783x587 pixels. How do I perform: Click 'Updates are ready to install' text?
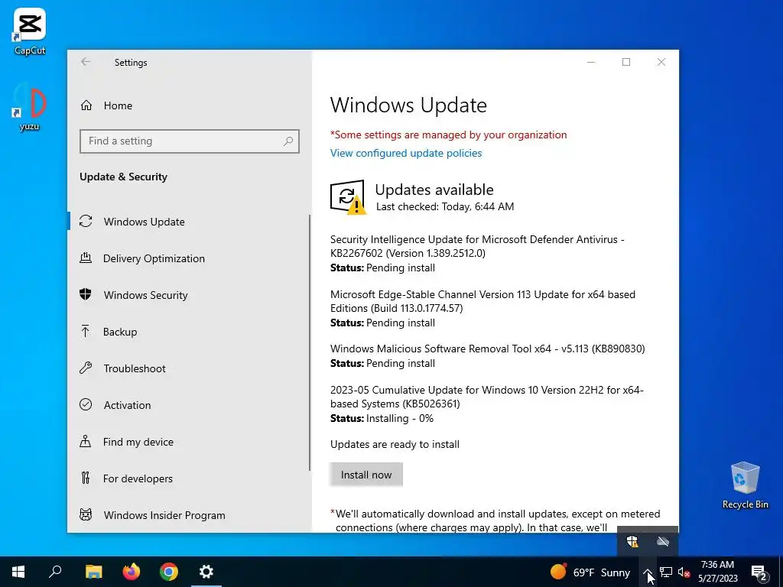pyautogui.click(x=395, y=444)
